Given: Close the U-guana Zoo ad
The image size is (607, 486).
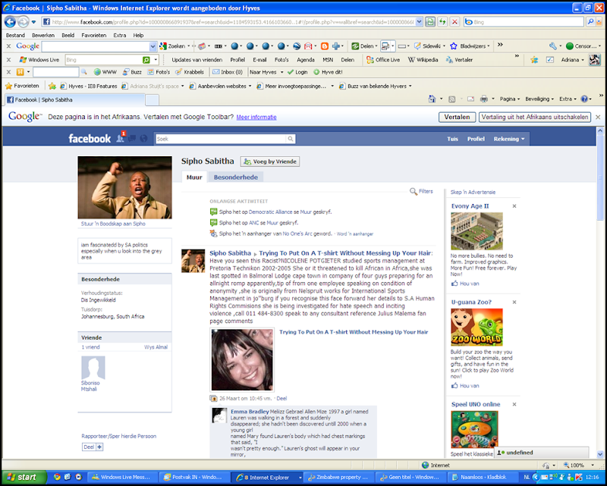Looking at the screenshot, I should click(514, 303).
